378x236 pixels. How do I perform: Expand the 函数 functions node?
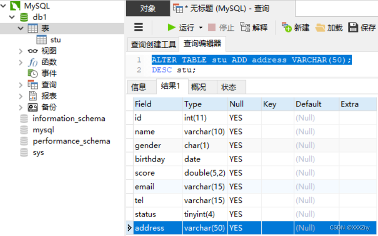coord(21,62)
